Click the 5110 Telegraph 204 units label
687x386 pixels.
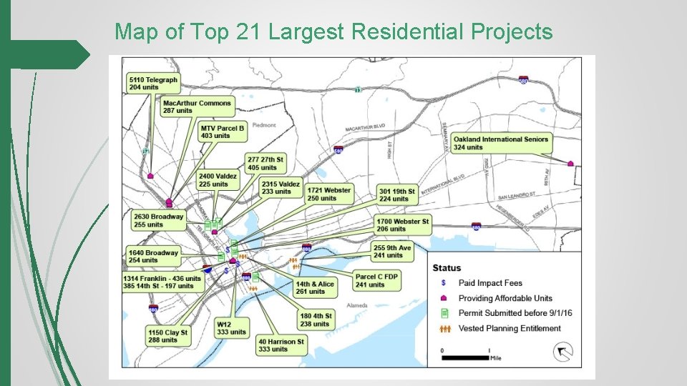(153, 83)
